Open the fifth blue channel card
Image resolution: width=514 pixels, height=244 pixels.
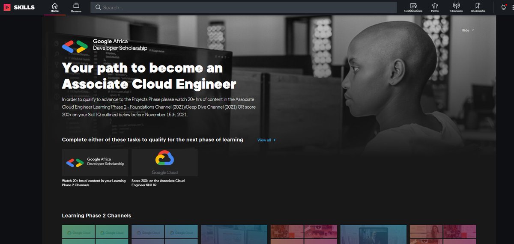tap(374, 235)
